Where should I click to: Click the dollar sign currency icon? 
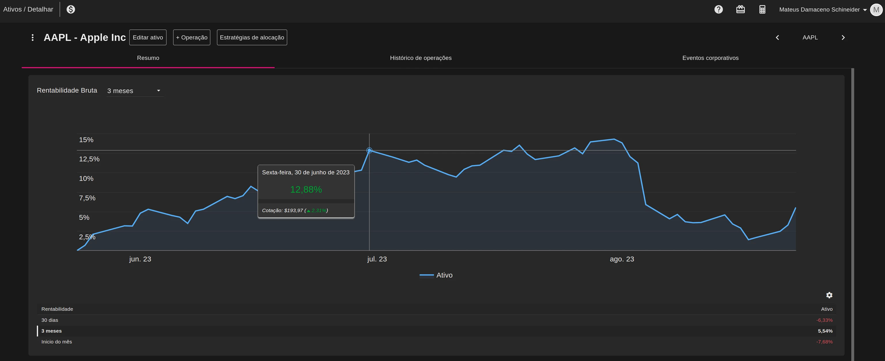tap(71, 9)
